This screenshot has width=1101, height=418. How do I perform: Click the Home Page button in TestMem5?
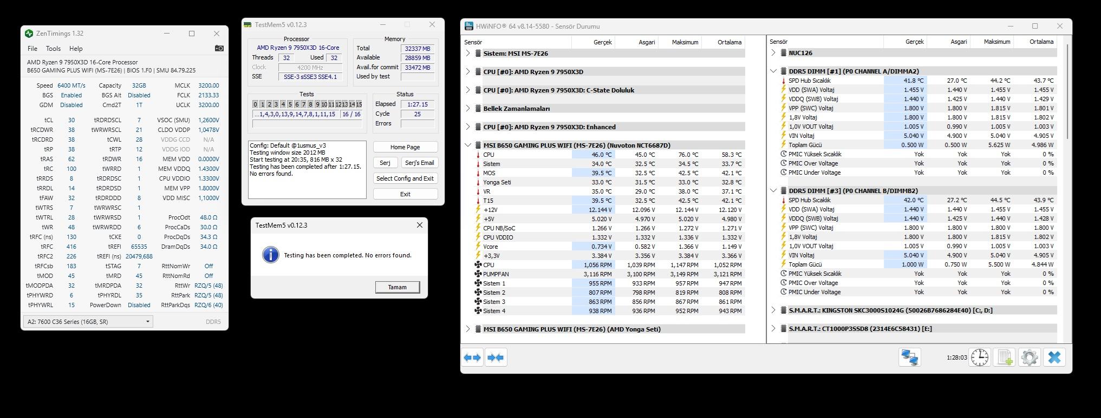(405, 147)
